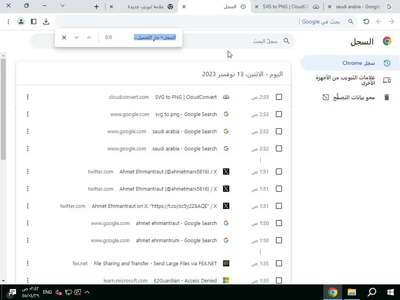The image size is (400, 300).
Task: Open E2Guardian - Access Denied link
Action: (185, 280)
